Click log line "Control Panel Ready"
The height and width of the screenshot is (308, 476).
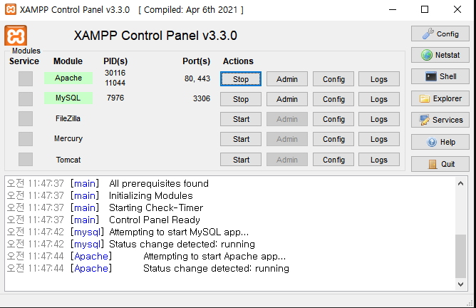(x=155, y=220)
